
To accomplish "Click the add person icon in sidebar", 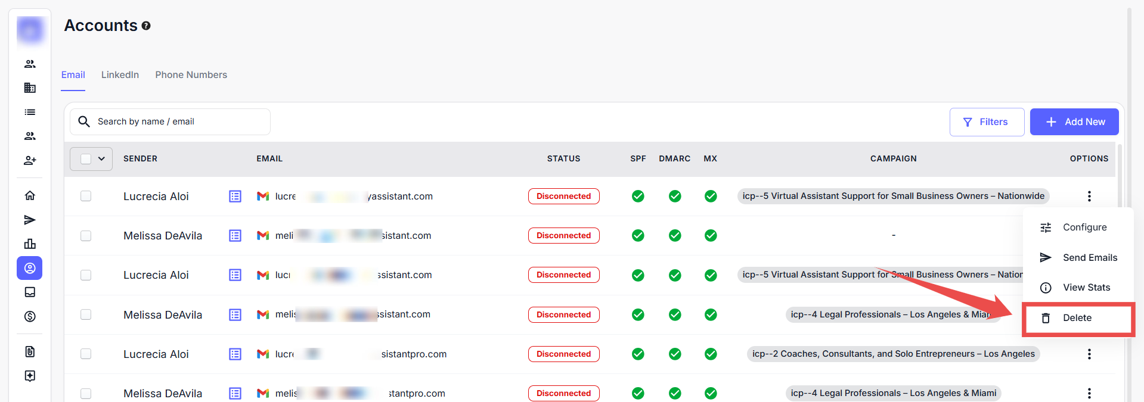I will click(30, 160).
